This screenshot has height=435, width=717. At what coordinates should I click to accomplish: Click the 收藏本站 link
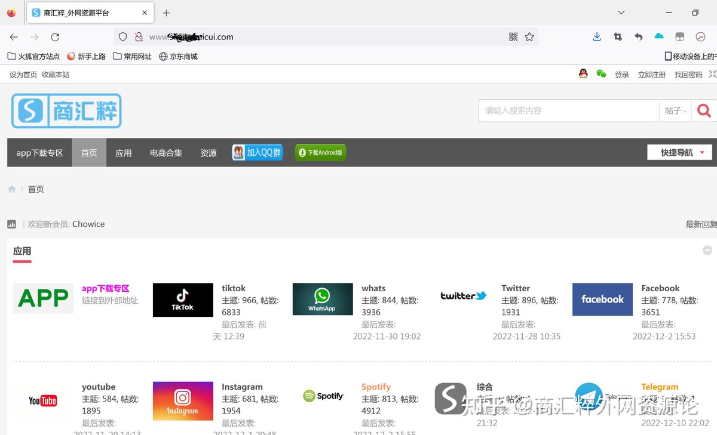coord(56,75)
